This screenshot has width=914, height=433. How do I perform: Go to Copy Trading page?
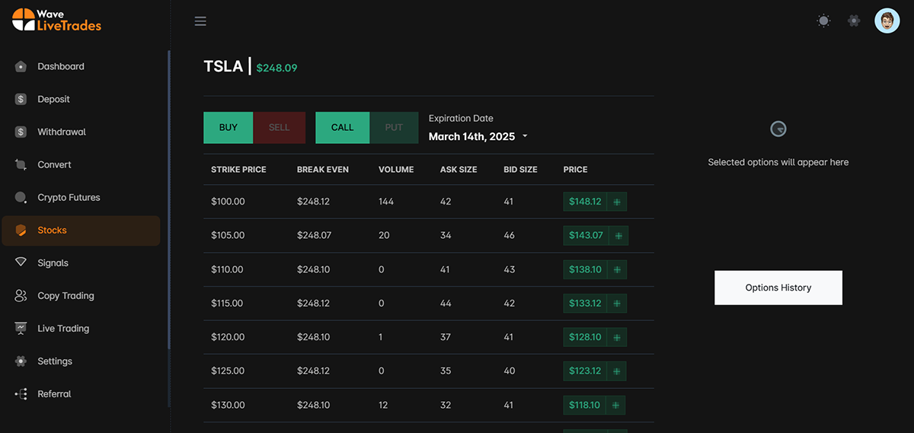(x=66, y=295)
